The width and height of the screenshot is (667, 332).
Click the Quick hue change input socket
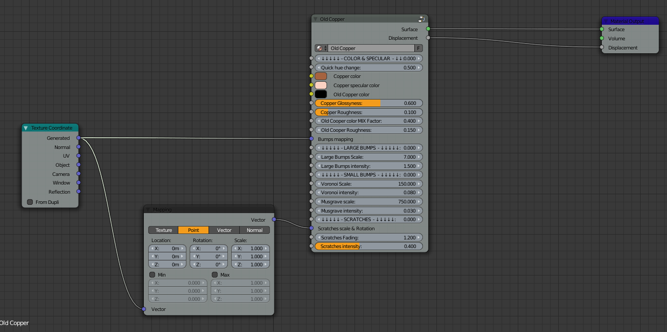[311, 68]
